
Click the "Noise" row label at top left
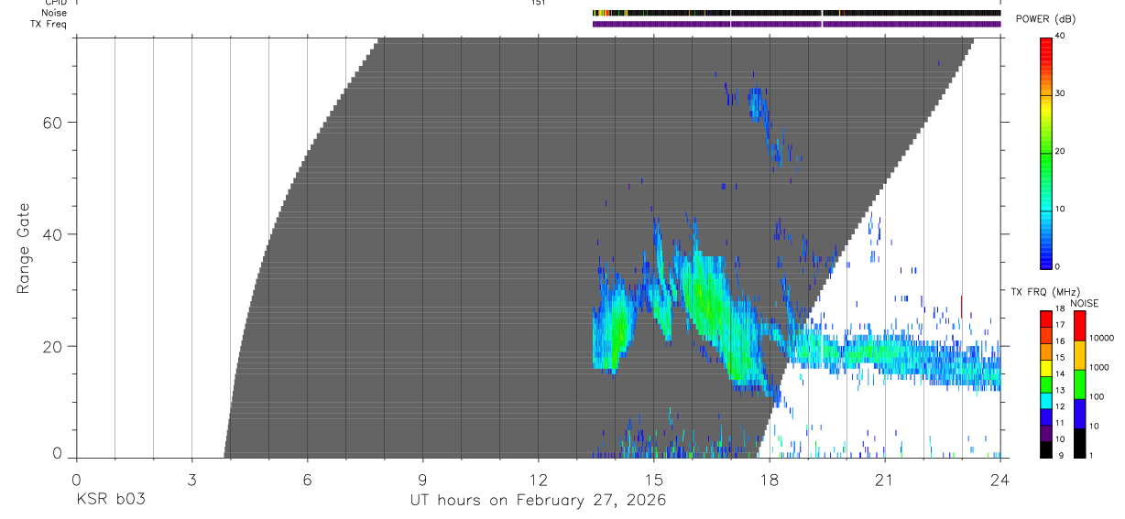tap(54, 13)
